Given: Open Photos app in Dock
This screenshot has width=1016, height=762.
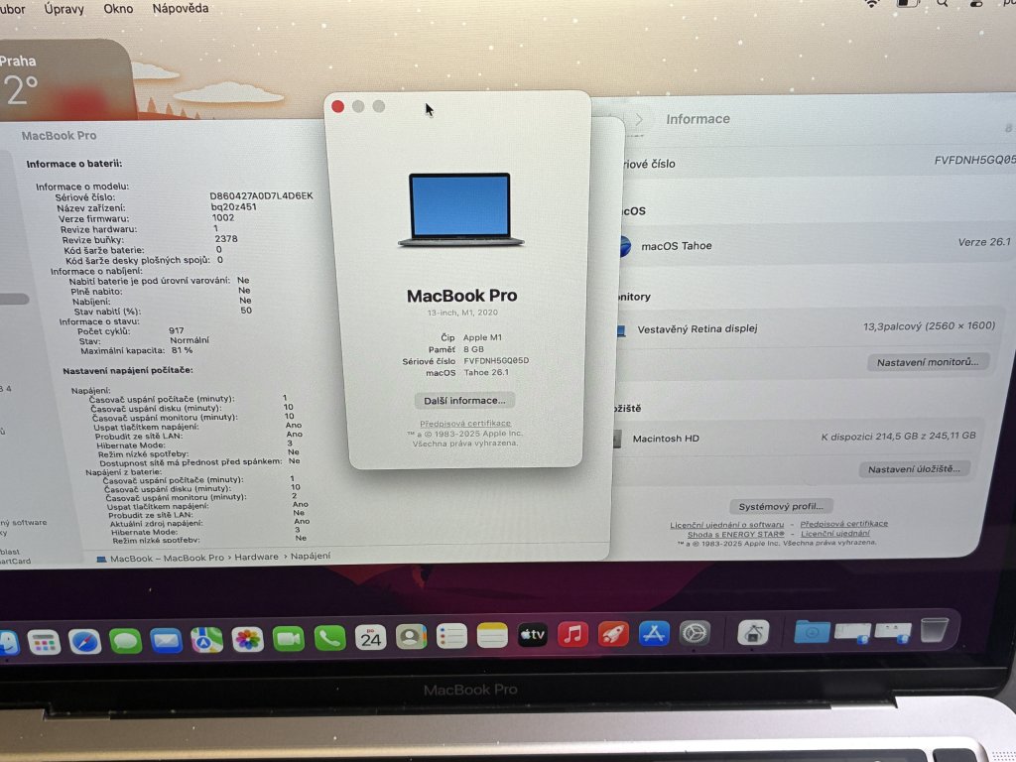Looking at the screenshot, I should click(247, 640).
